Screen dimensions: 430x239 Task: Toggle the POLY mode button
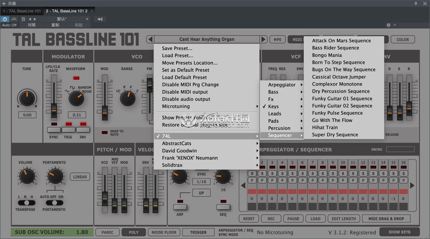coord(134,232)
